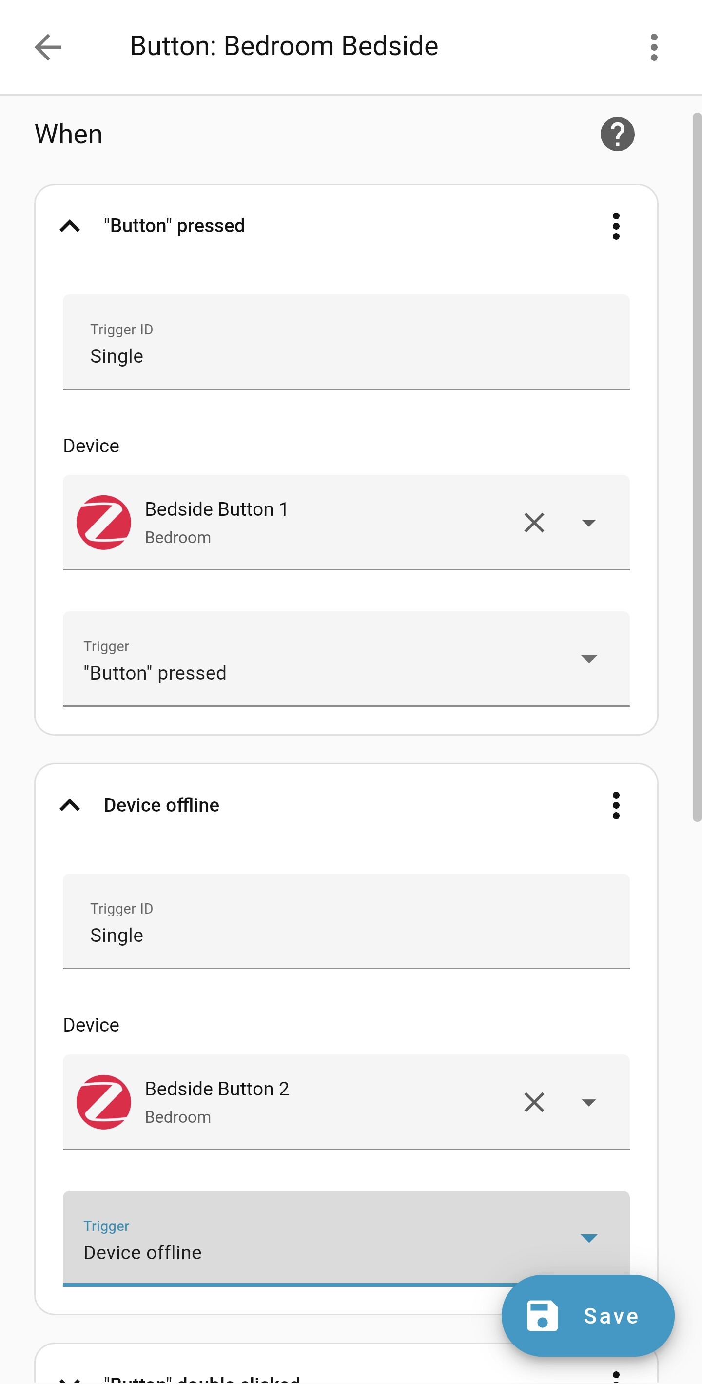Edit Trigger ID field in "Button" pressed card

click(x=346, y=356)
